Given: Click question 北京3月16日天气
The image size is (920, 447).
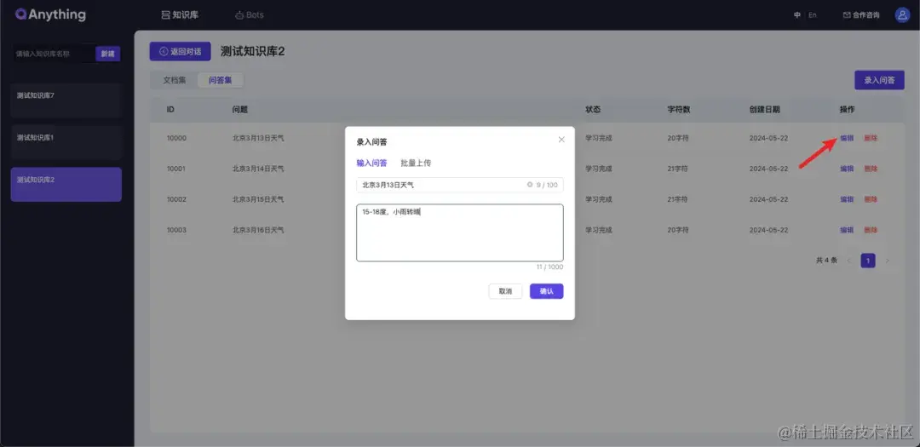Looking at the screenshot, I should [x=258, y=230].
